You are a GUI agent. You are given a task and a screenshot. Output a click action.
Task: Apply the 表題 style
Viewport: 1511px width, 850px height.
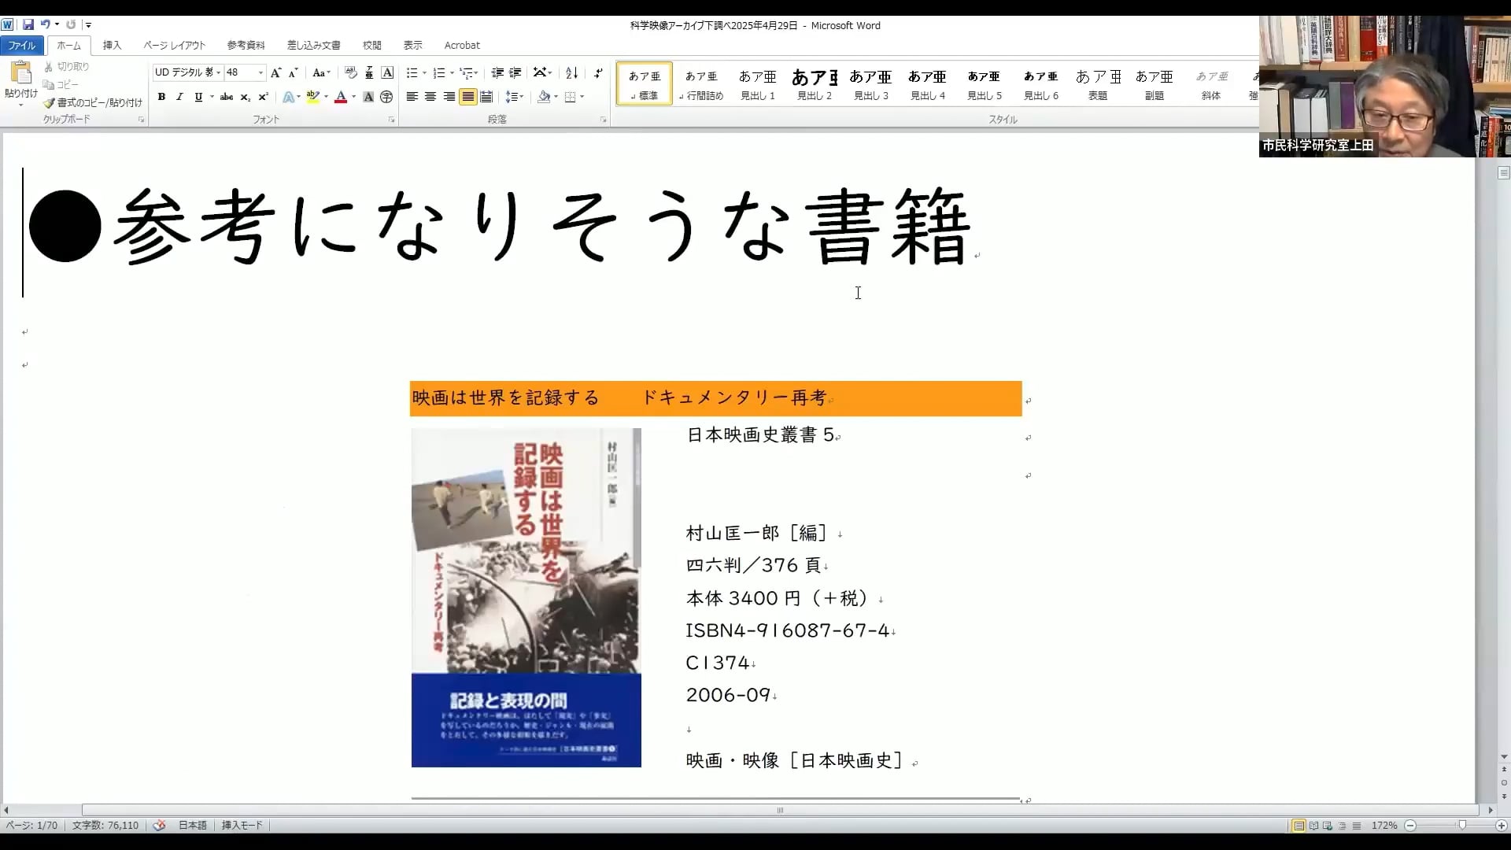[x=1098, y=84]
